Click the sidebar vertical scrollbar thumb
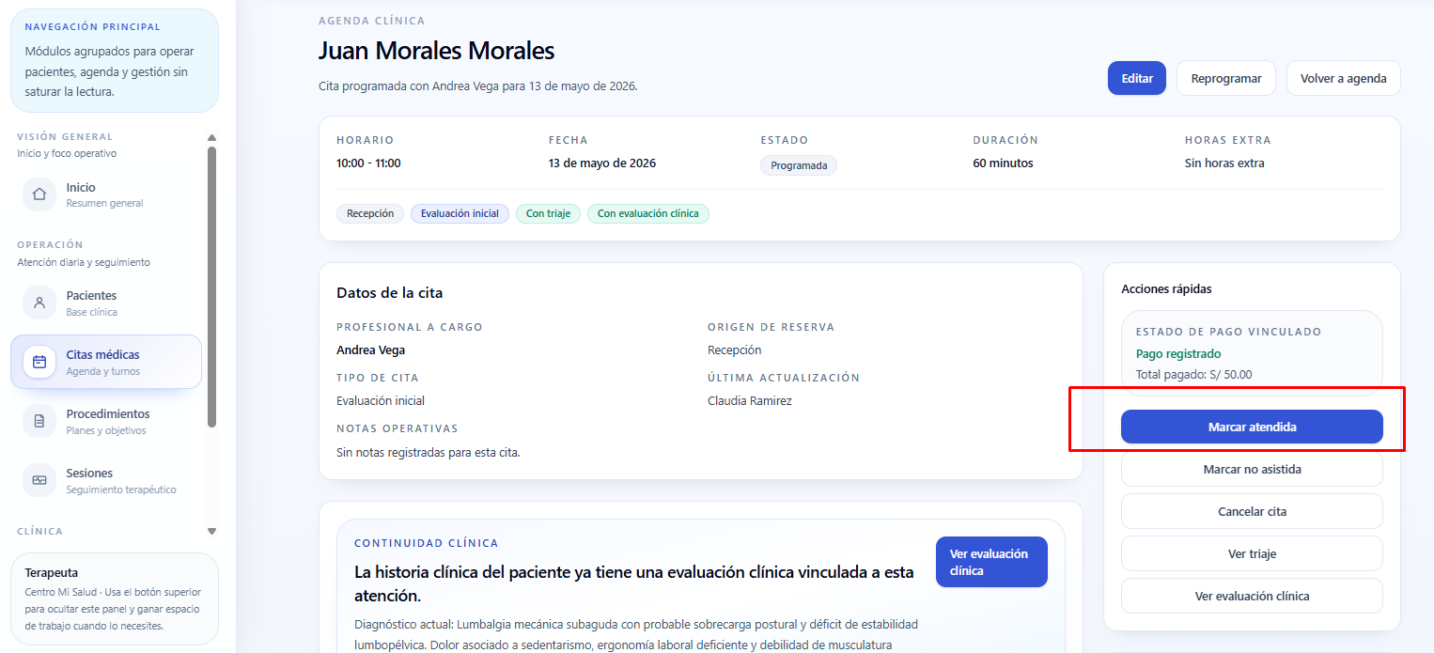Viewport: 1434px width, 653px height. tap(211, 287)
